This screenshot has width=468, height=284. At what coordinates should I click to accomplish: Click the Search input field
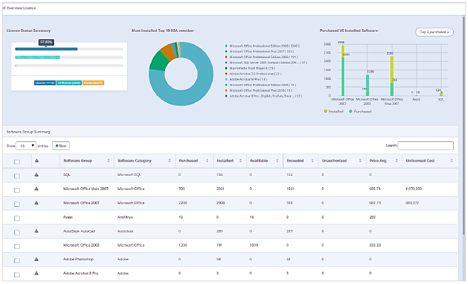(x=425, y=145)
